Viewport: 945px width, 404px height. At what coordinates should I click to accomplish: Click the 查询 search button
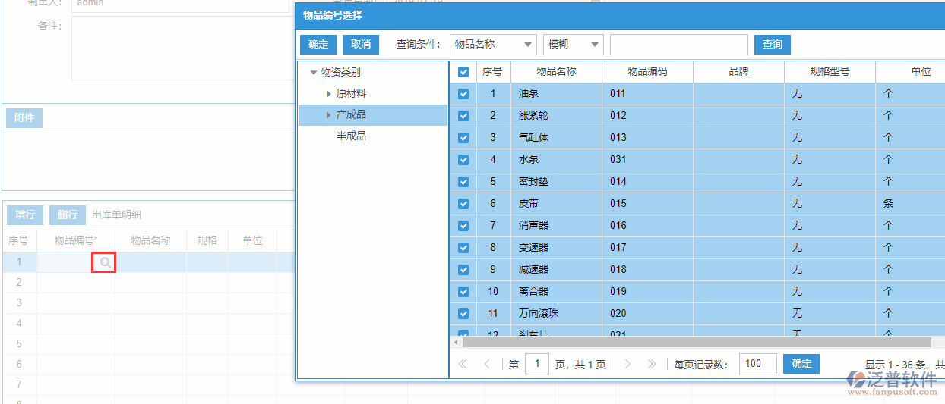[773, 45]
